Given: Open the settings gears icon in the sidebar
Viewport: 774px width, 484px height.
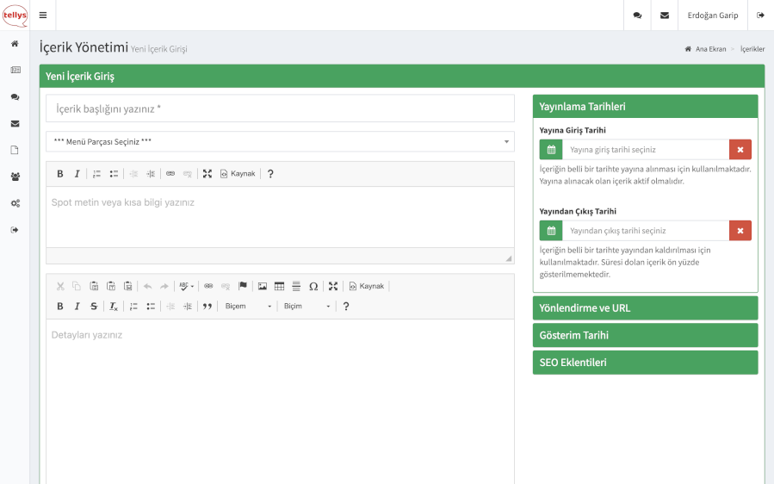Looking at the screenshot, I should pos(15,203).
